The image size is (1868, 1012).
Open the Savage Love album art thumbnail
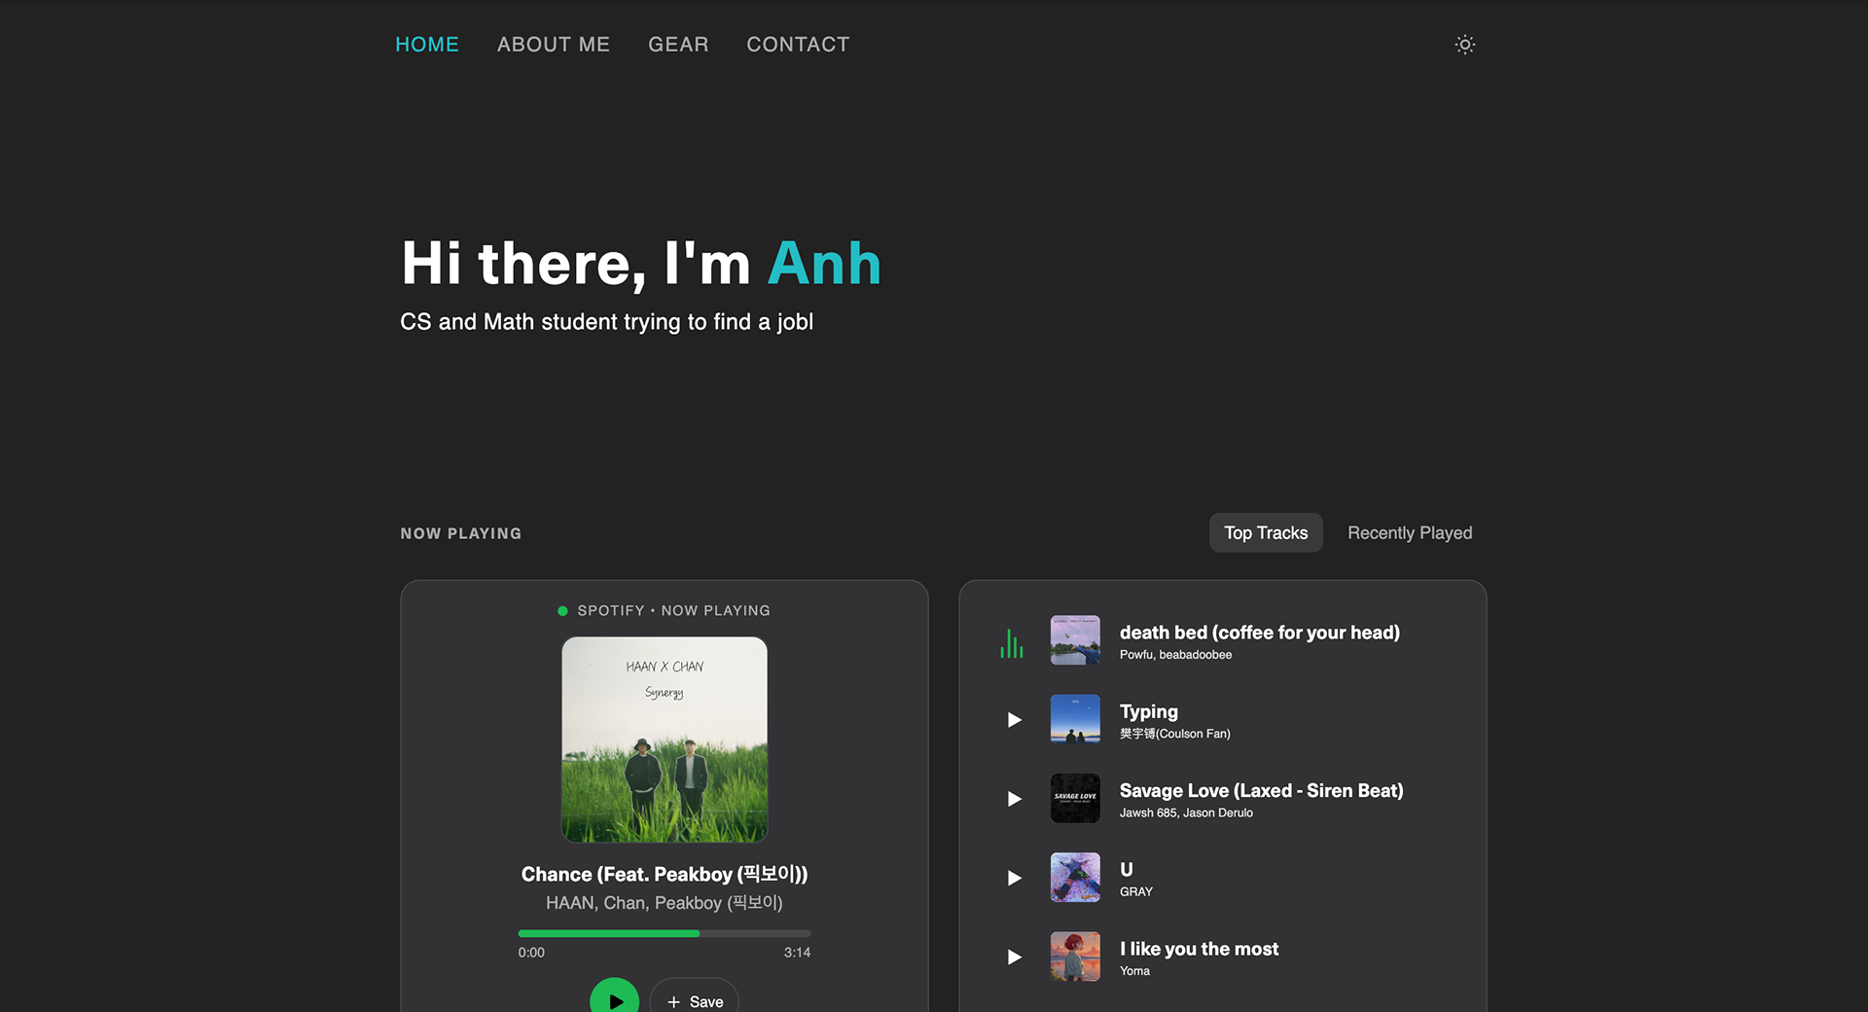[1075, 798]
